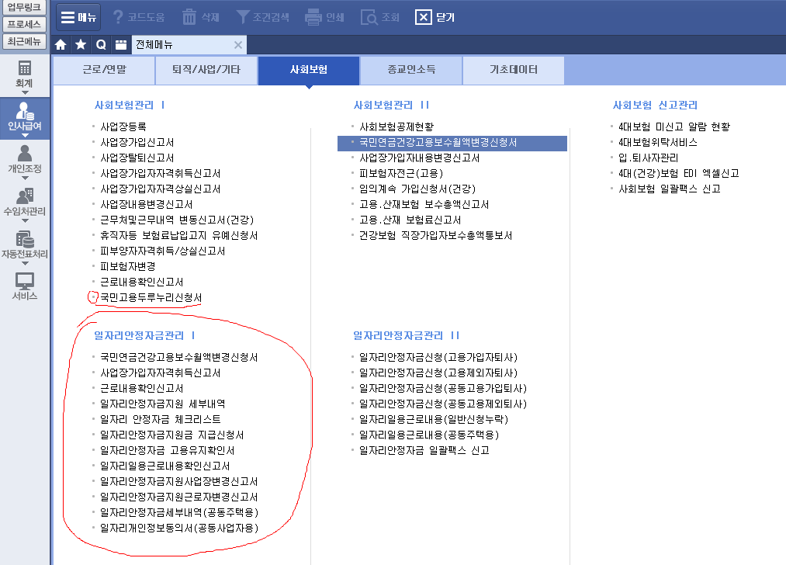Open 임의계속 가입신청서(건강)
786x565 pixels.
coord(417,189)
